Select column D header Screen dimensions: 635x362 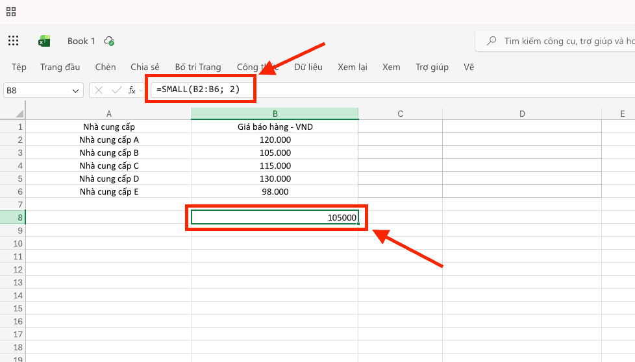pyautogui.click(x=522, y=114)
